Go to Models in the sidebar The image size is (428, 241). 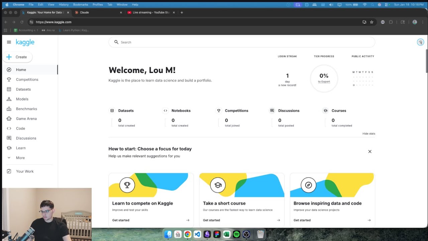pyautogui.click(x=30, y=99)
